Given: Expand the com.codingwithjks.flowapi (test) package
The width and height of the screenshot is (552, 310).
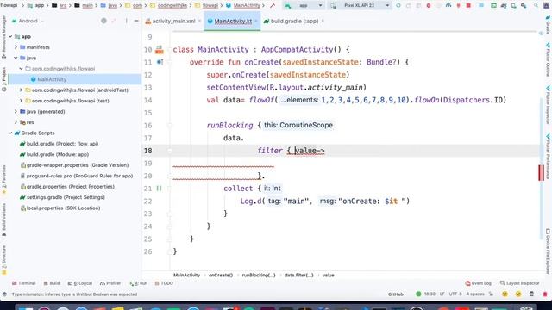Looking at the screenshot, I should click(x=21, y=101).
